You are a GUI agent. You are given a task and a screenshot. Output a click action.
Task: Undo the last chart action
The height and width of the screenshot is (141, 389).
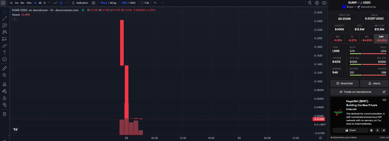tap(155, 3)
